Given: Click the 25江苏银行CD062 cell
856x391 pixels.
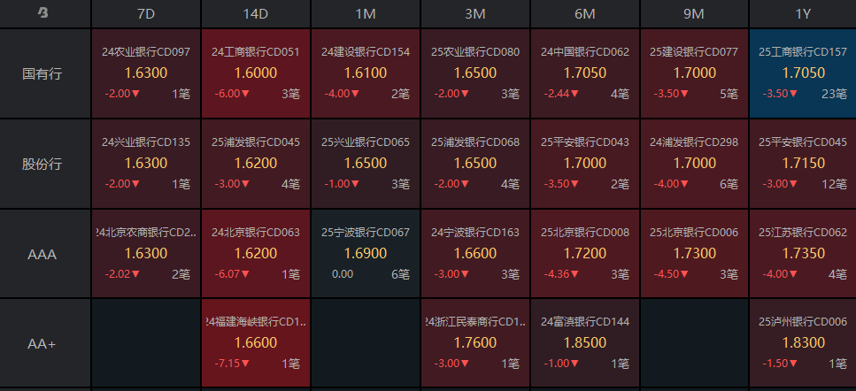Looking at the screenshot, I should [x=803, y=254].
